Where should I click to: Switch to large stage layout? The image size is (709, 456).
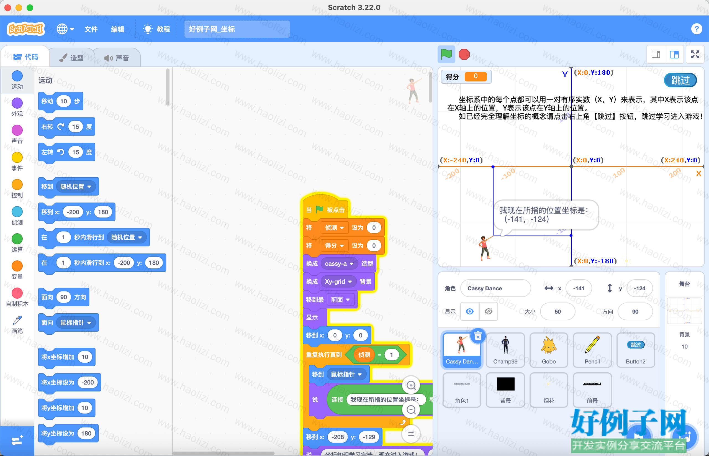pos(674,55)
